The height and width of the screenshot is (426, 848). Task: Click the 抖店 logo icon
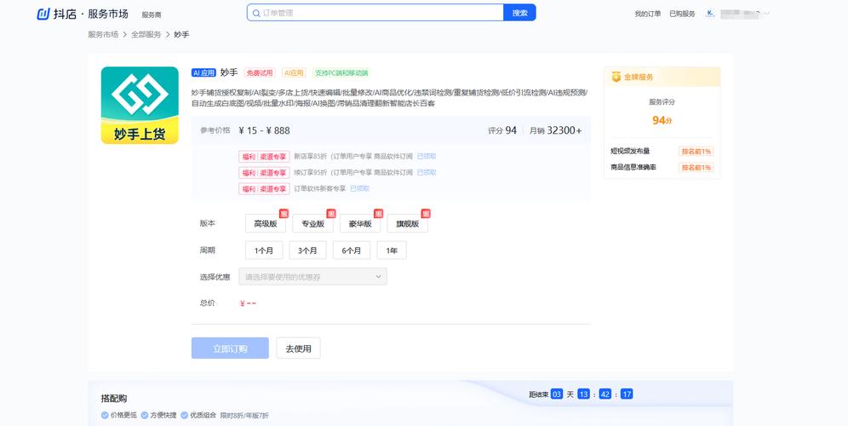[43, 14]
